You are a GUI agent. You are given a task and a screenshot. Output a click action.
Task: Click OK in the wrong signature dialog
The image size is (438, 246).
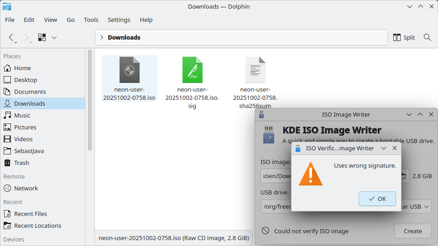[x=377, y=199]
